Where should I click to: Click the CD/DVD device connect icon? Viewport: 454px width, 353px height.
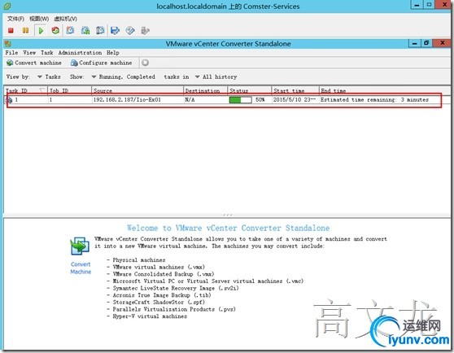[130, 30]
